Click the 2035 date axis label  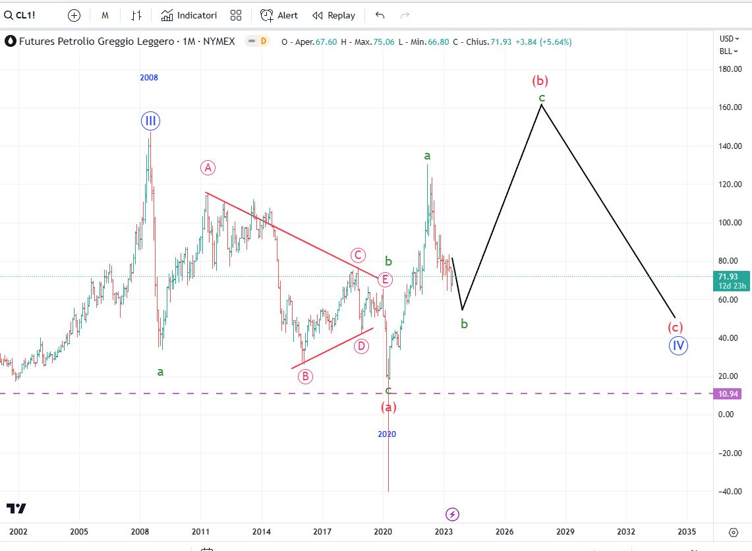coord(687,531)
